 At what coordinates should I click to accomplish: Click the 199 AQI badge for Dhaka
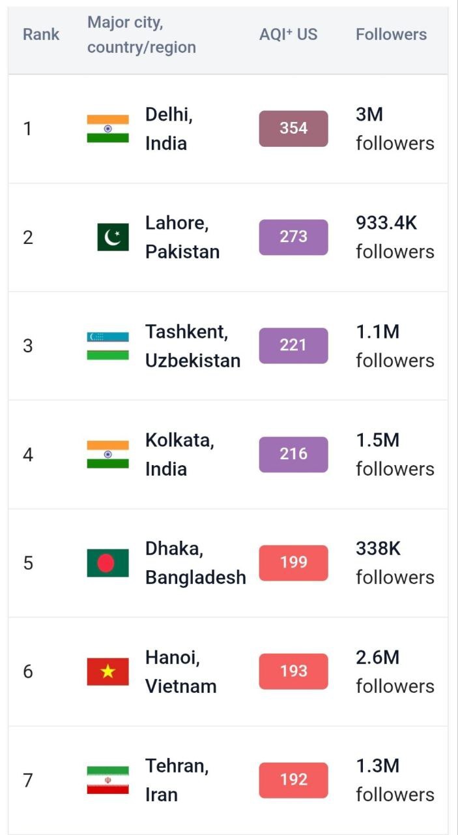293,563
